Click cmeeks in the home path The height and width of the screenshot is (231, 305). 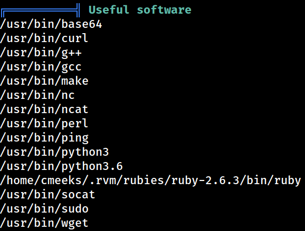click(61, 180)
